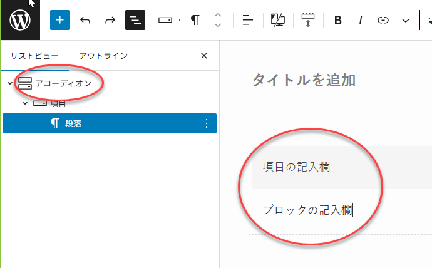Click the WordPress logo button

20,20
